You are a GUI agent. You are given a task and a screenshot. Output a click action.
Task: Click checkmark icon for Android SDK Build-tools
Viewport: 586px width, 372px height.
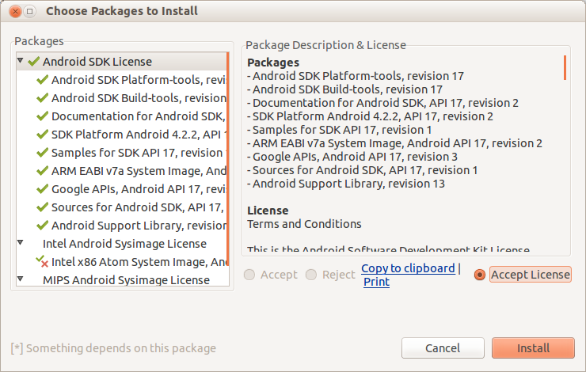42,98
